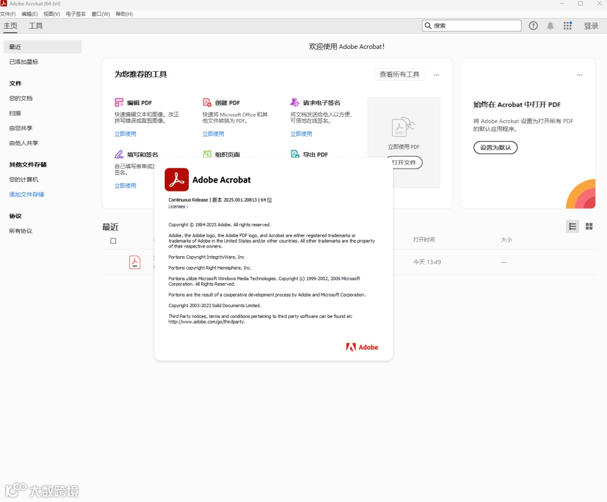Click the Export PDF icon

click(x=295, y=154)
